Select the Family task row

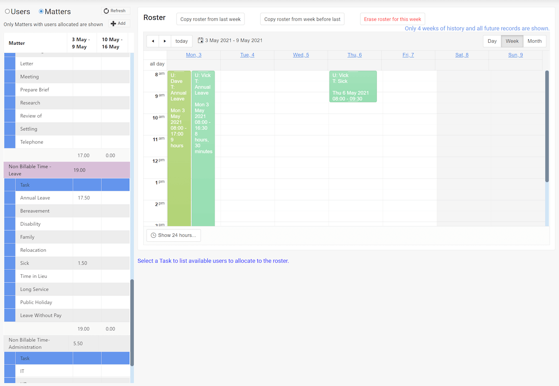coord(67,237)
